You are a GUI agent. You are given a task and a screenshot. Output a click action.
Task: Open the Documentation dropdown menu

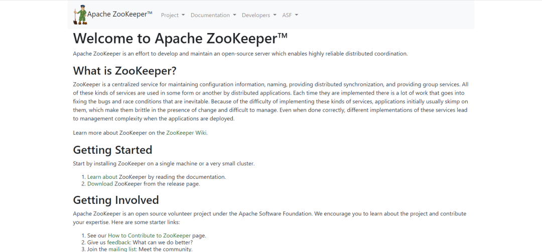[x=213, y=15]
